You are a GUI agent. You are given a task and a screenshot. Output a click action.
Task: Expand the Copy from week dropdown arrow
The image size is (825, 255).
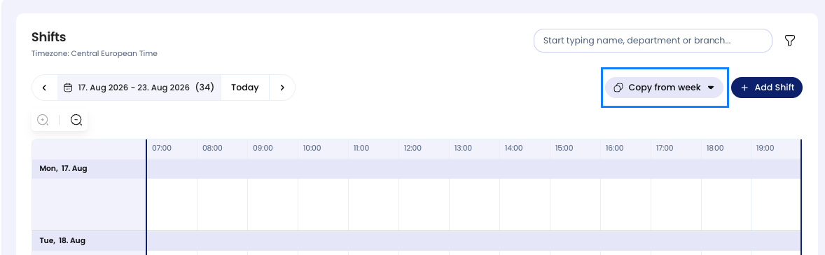(711, 88)
